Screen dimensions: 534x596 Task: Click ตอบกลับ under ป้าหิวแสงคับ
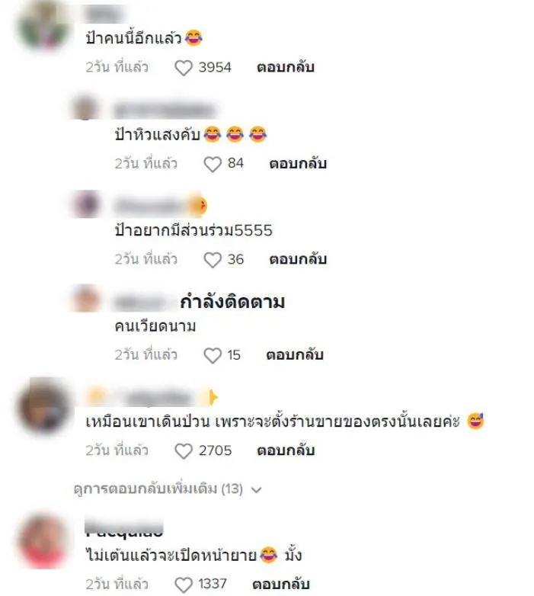298,164
